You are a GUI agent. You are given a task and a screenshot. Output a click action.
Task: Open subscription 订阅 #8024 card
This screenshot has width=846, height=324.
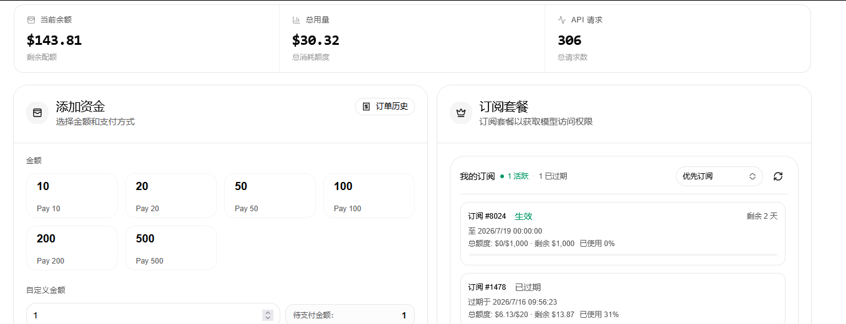[x=623, y=234]
